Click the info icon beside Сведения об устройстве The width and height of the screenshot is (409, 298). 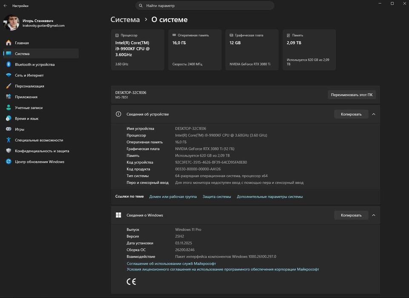[x=118, y=114]
